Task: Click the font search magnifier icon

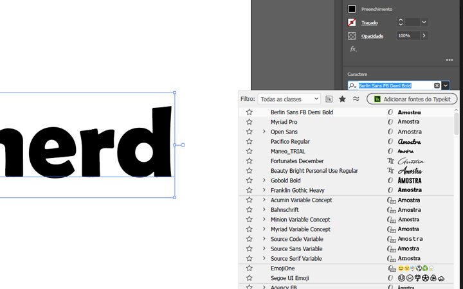Action: (352, 85)
